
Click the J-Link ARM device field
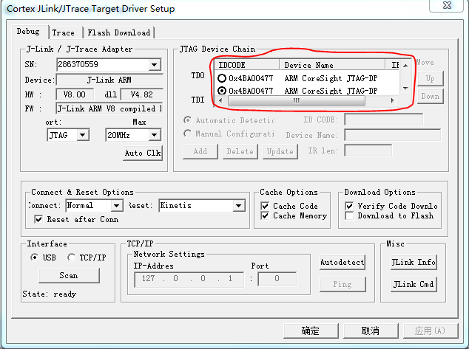[109, 80]
